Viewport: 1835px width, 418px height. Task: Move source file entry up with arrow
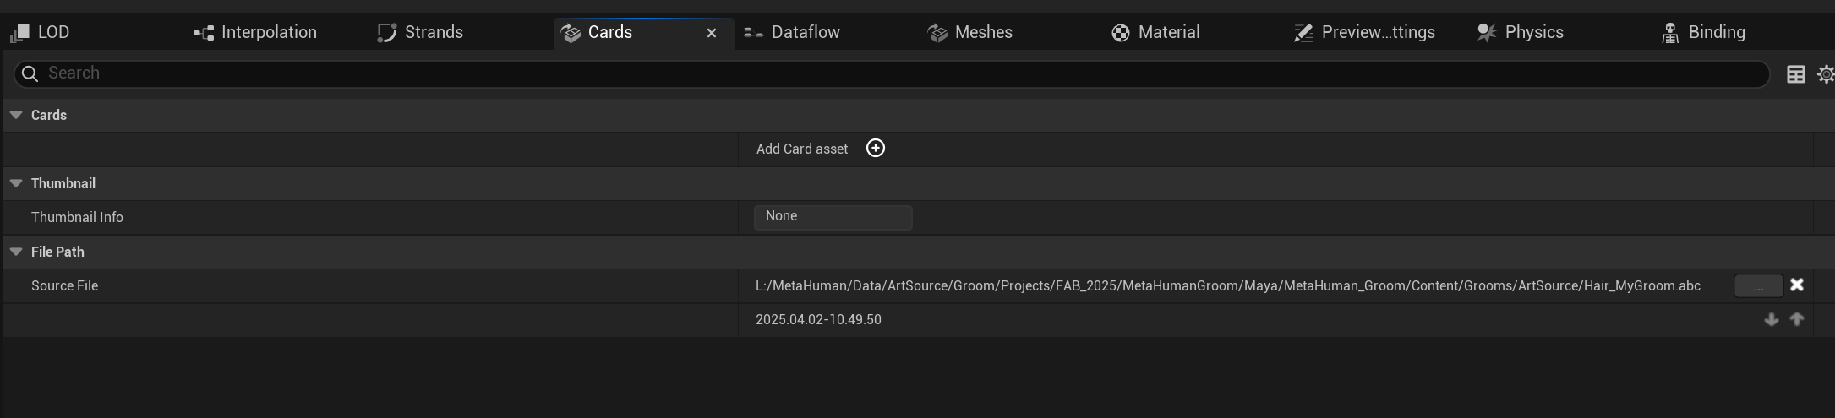[1797, 319]
